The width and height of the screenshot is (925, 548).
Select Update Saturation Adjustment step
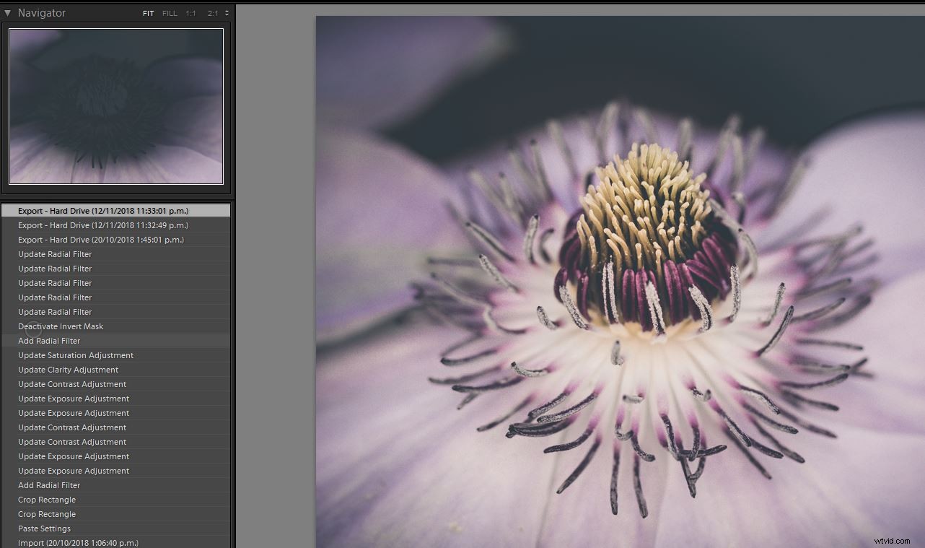pyautogui.click(x=76, y=355)
